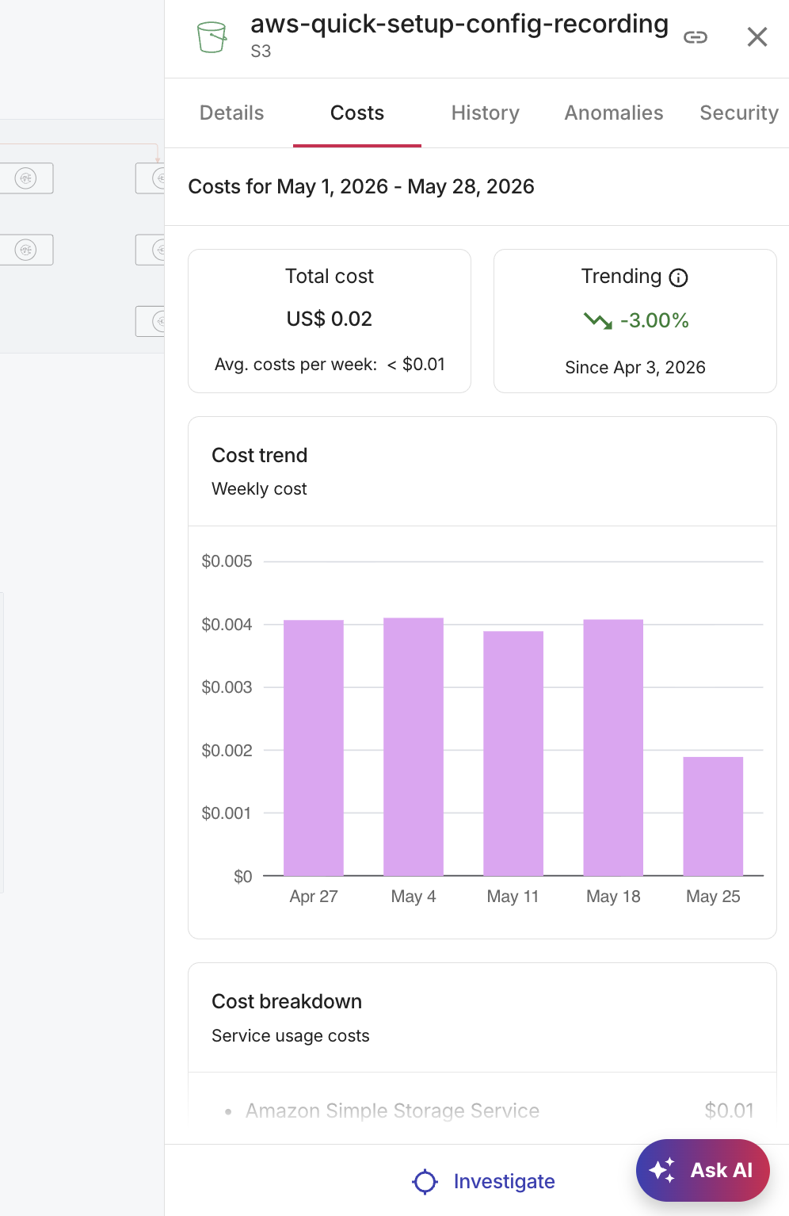Click the -3.00% trending value
This screenshot has width=789, height=1216.
tap(654, 320)
